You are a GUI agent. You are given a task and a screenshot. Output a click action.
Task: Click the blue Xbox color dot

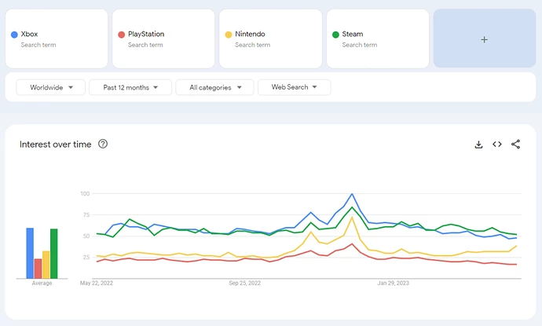(14, 35)
